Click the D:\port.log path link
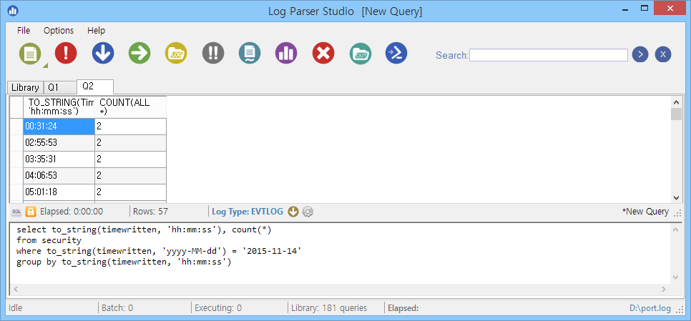691x321 pixels. coord(650,308)
